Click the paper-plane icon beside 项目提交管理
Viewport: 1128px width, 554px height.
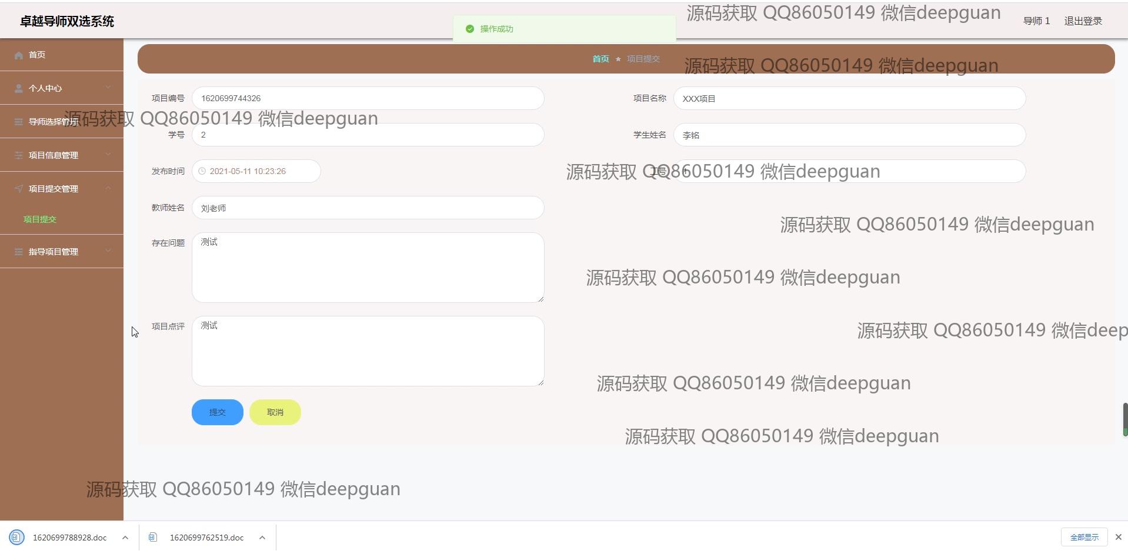pyautogui.click(x=19, y=189)
